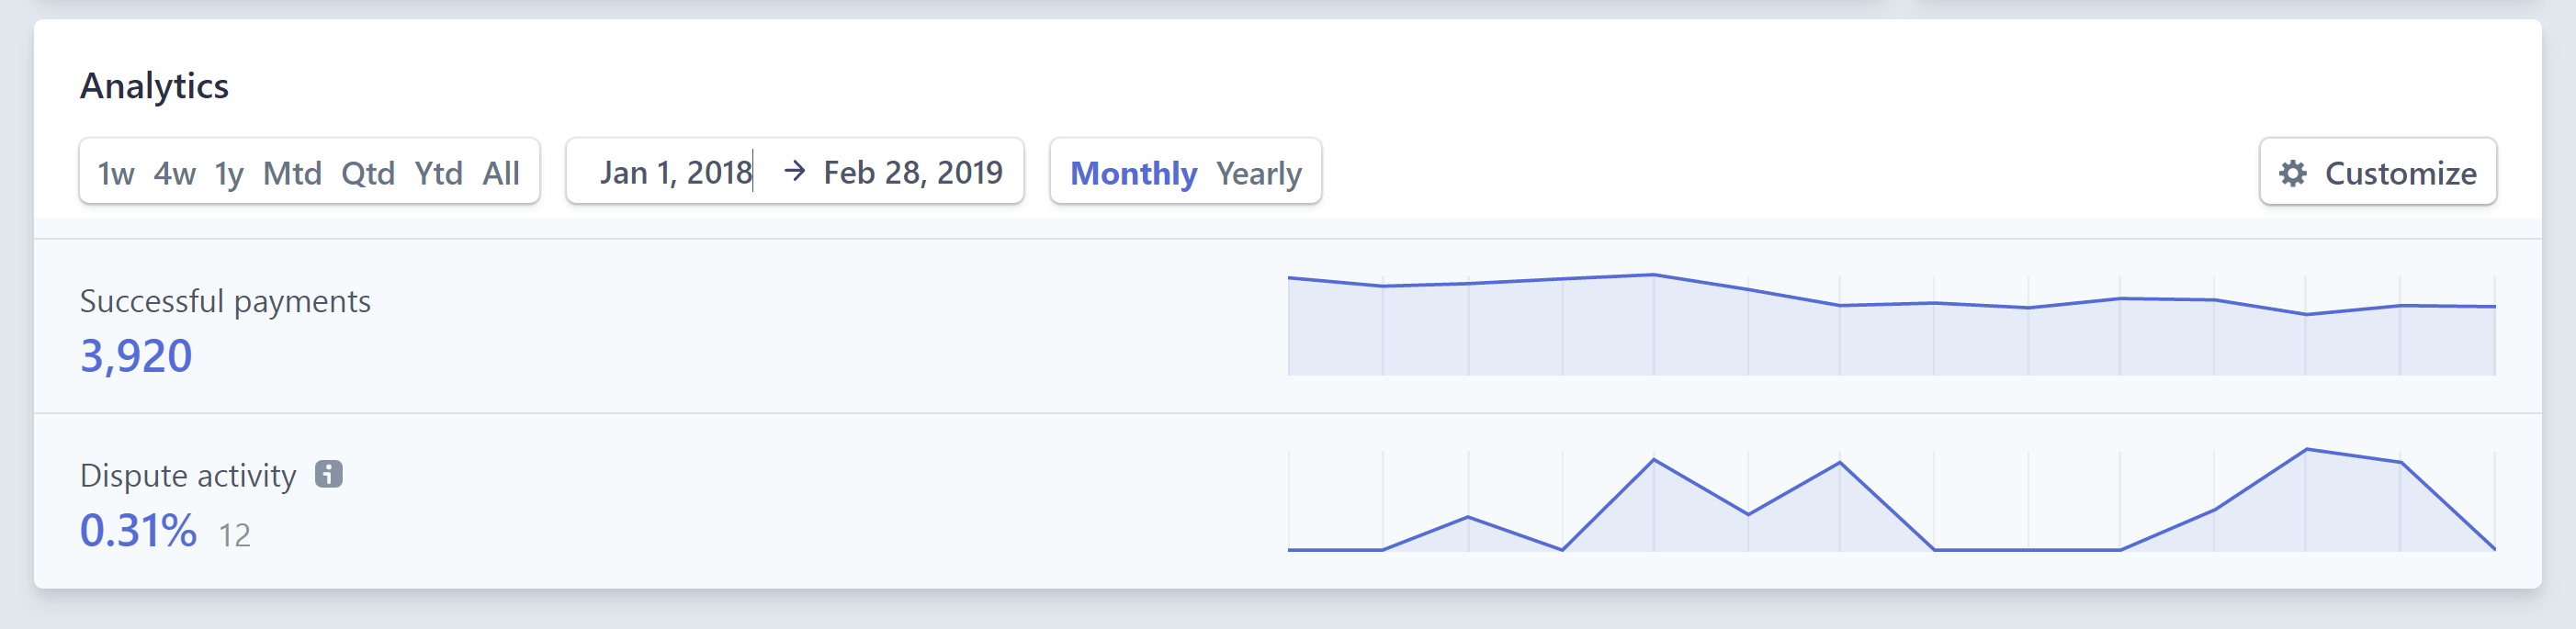Click the Dispute activity info icon
The height and width of the screenshot is (629, 2576).
[329, 474]
